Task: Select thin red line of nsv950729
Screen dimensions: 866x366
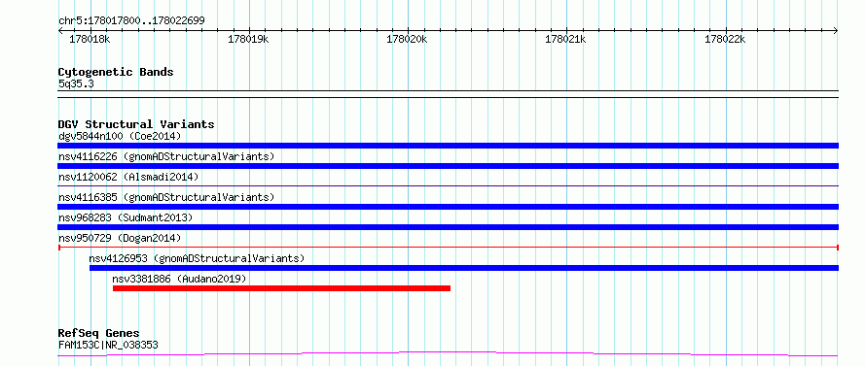Action: coord(448,248)
